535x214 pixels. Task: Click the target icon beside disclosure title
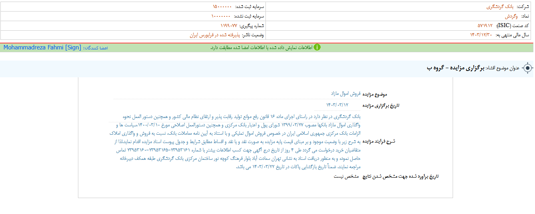coord(527,68)
